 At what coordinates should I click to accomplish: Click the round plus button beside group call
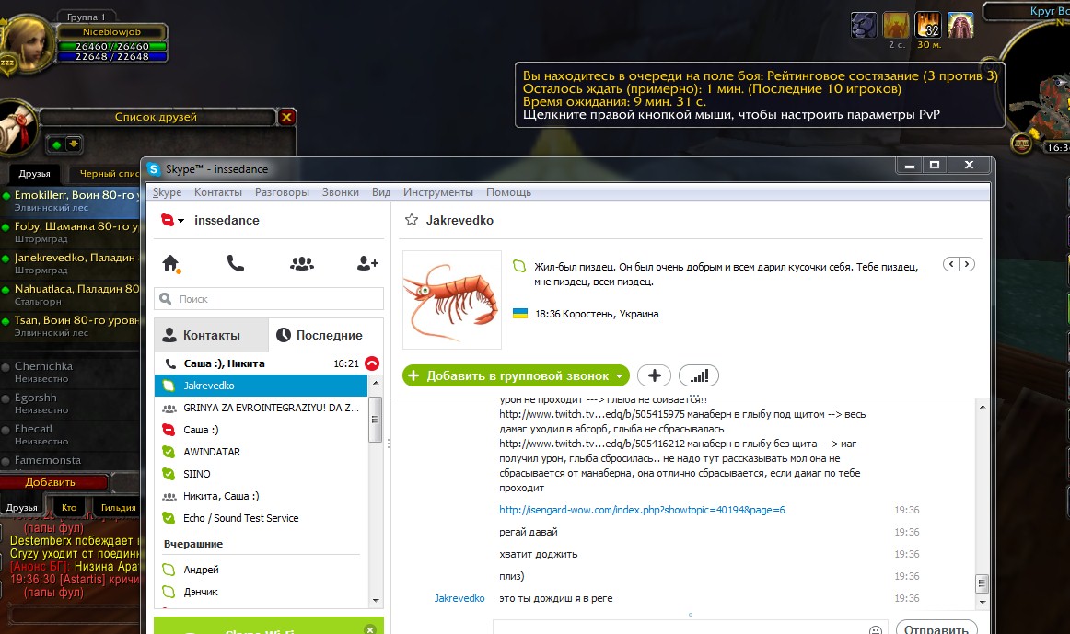654,375
